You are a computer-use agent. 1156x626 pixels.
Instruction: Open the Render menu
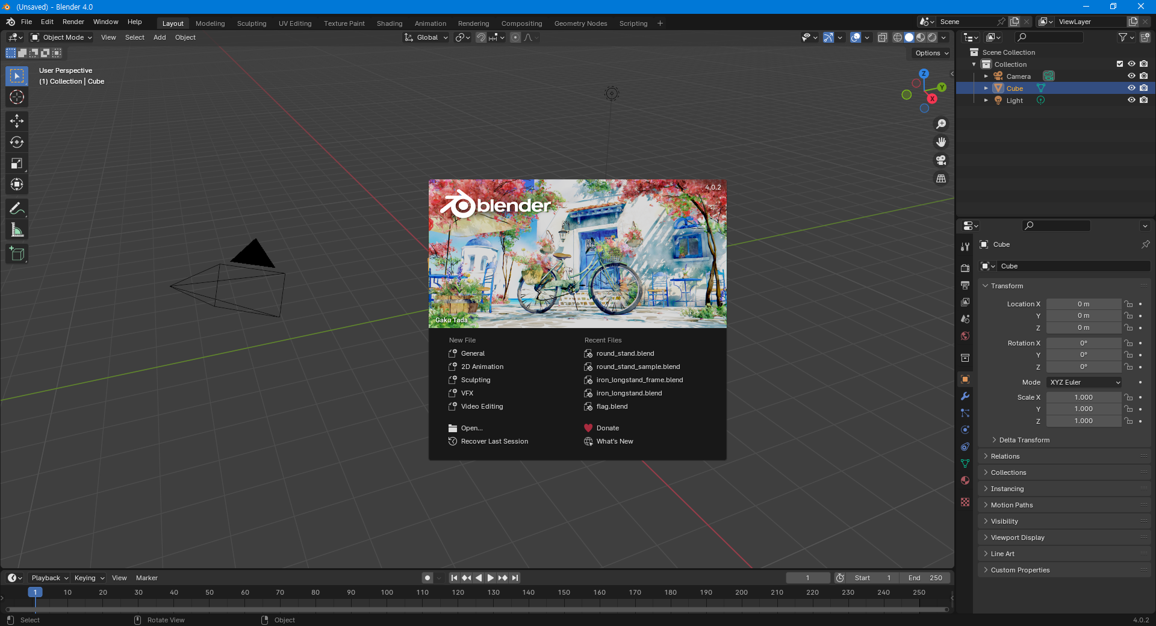[x=73, y=22]
